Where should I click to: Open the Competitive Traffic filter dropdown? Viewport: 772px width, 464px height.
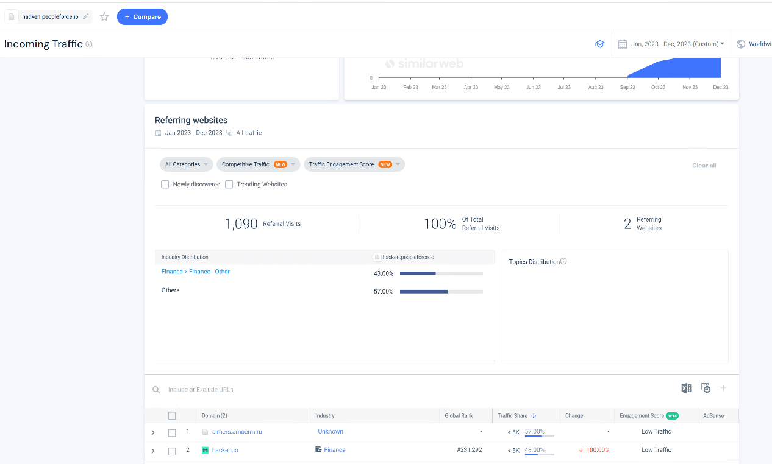(x=259, y=164)
